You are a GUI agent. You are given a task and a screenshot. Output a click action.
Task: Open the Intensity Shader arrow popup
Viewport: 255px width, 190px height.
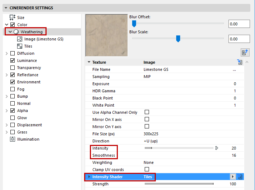click(x=233, y=177)
